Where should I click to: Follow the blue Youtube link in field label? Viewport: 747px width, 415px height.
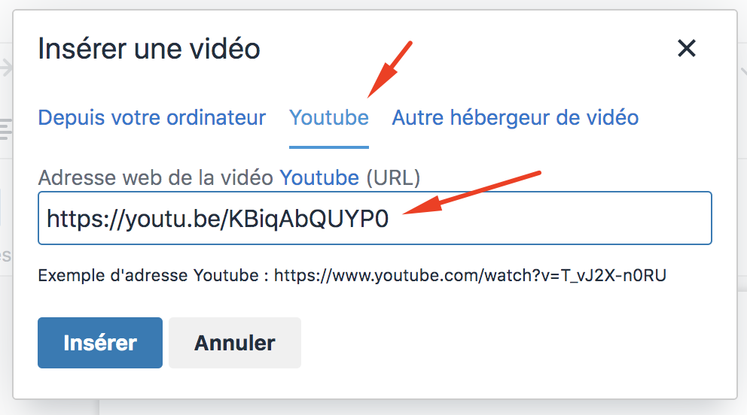[319, 177]
